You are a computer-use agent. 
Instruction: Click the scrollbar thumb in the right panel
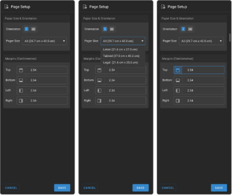click(x=230, y=37)
